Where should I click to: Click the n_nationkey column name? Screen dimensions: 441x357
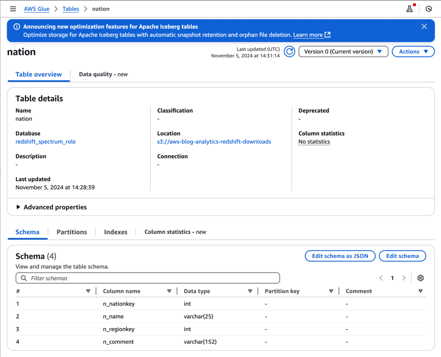(x=119, y=304)
